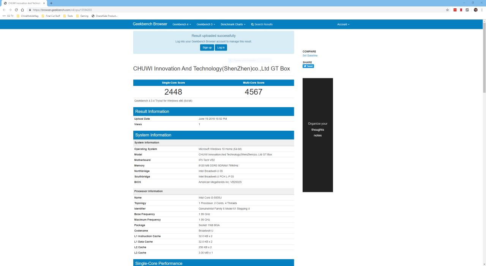Expand the Benchmark Charts dropdown

click(x=233, y=24)
